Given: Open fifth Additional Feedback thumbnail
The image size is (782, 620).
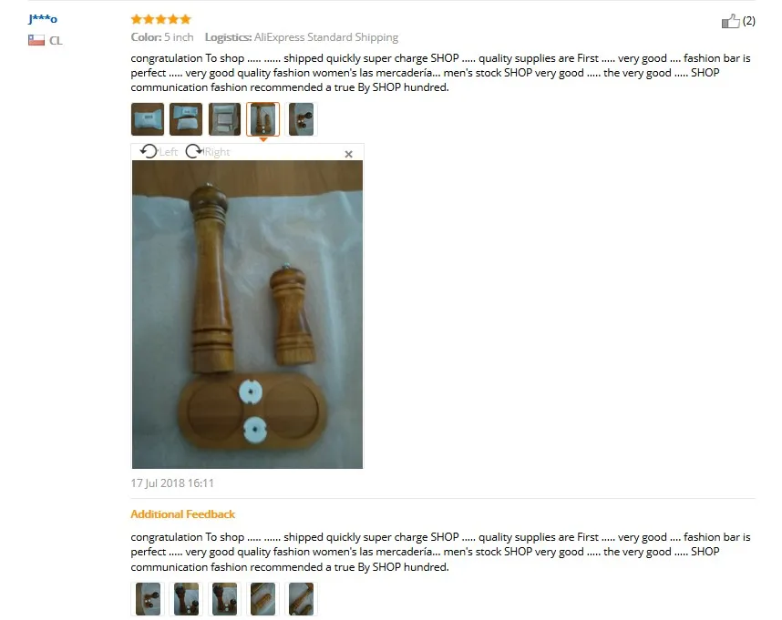Looking at the screenshot, I should pos(302,599).
